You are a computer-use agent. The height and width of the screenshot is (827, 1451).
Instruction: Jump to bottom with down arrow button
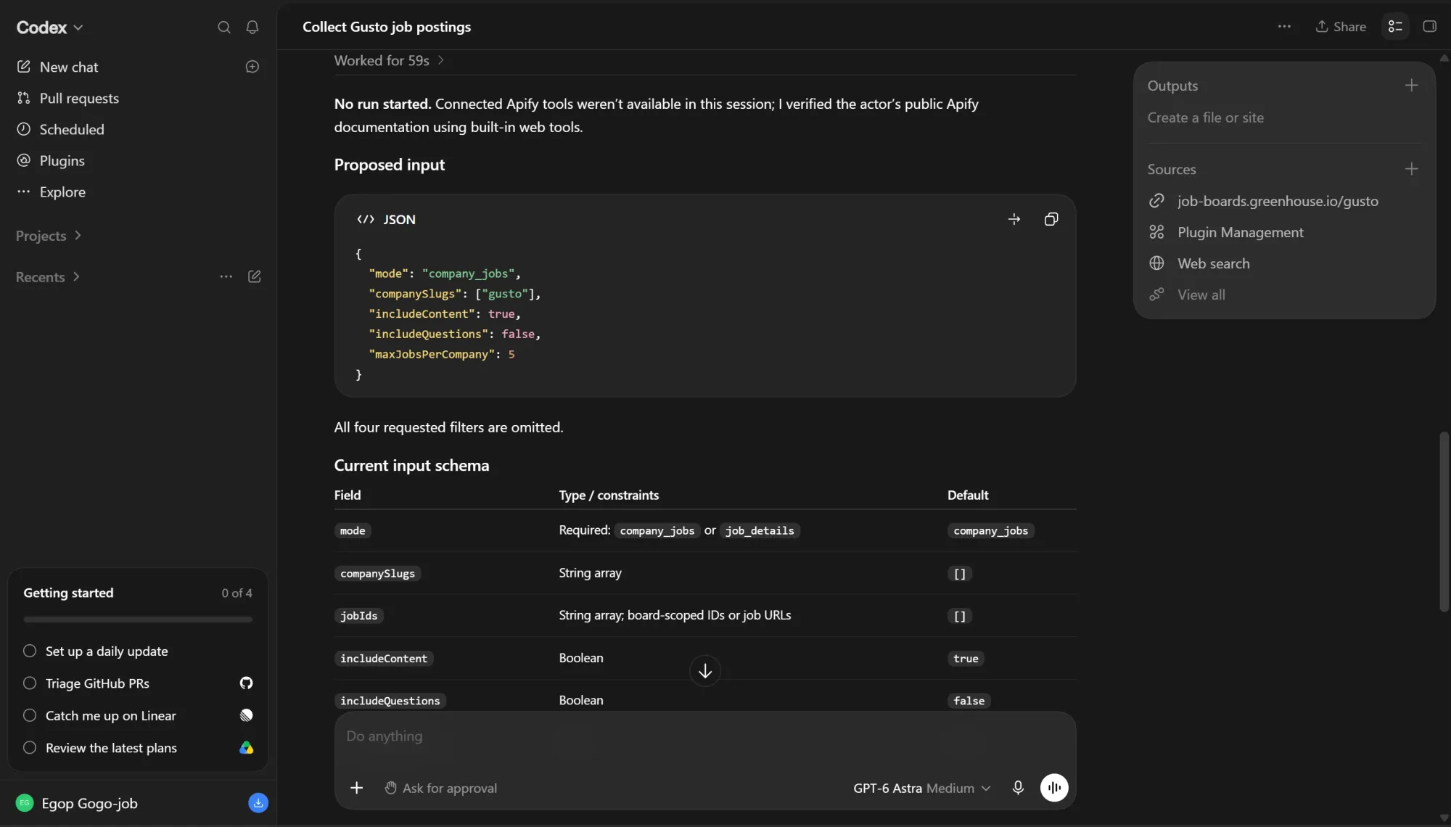tap(705, 671)
